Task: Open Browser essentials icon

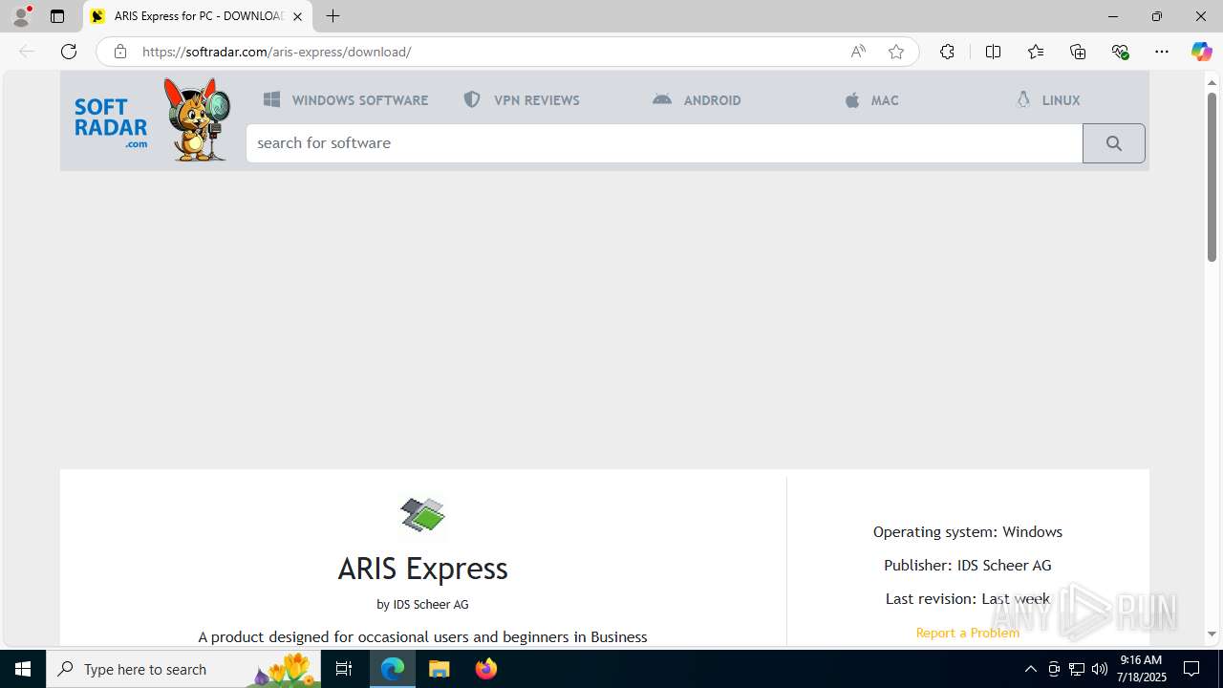Action: [x=1120, y=52]
